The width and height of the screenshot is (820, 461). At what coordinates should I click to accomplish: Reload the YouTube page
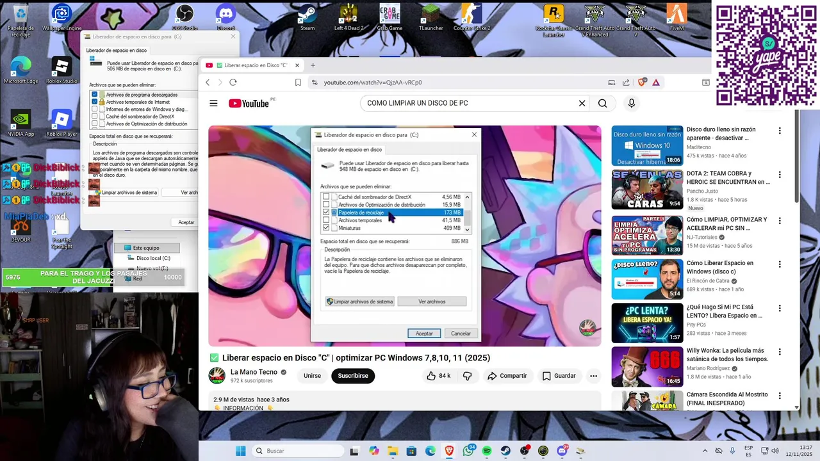(x=233, y=83)
